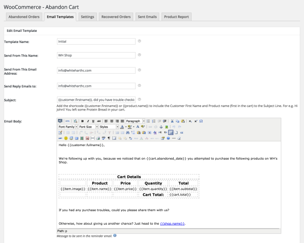Image resolution: width=304 pixels, height=243 pixels.
Task: Switch to the Abandoned Orders tab
Action: (x=24, y=17)
